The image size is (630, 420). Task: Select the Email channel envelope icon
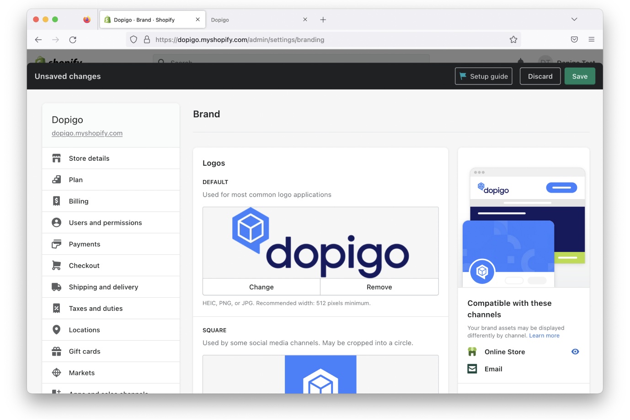472,368
